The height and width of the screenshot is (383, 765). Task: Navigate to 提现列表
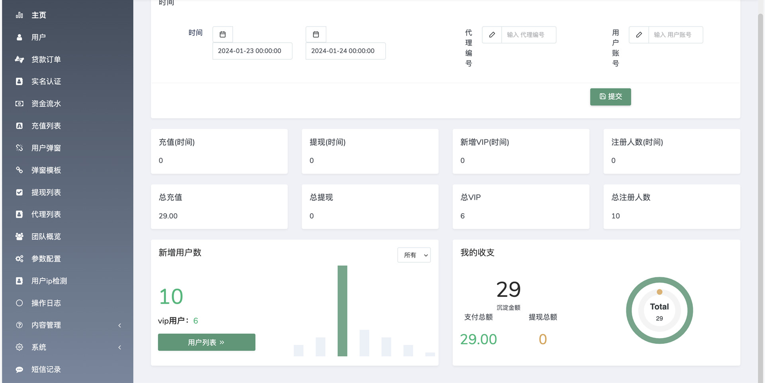(68, 192)
